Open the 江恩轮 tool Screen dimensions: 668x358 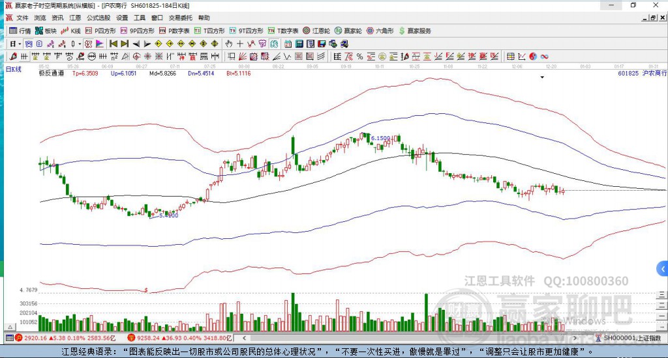click(316, 31)
